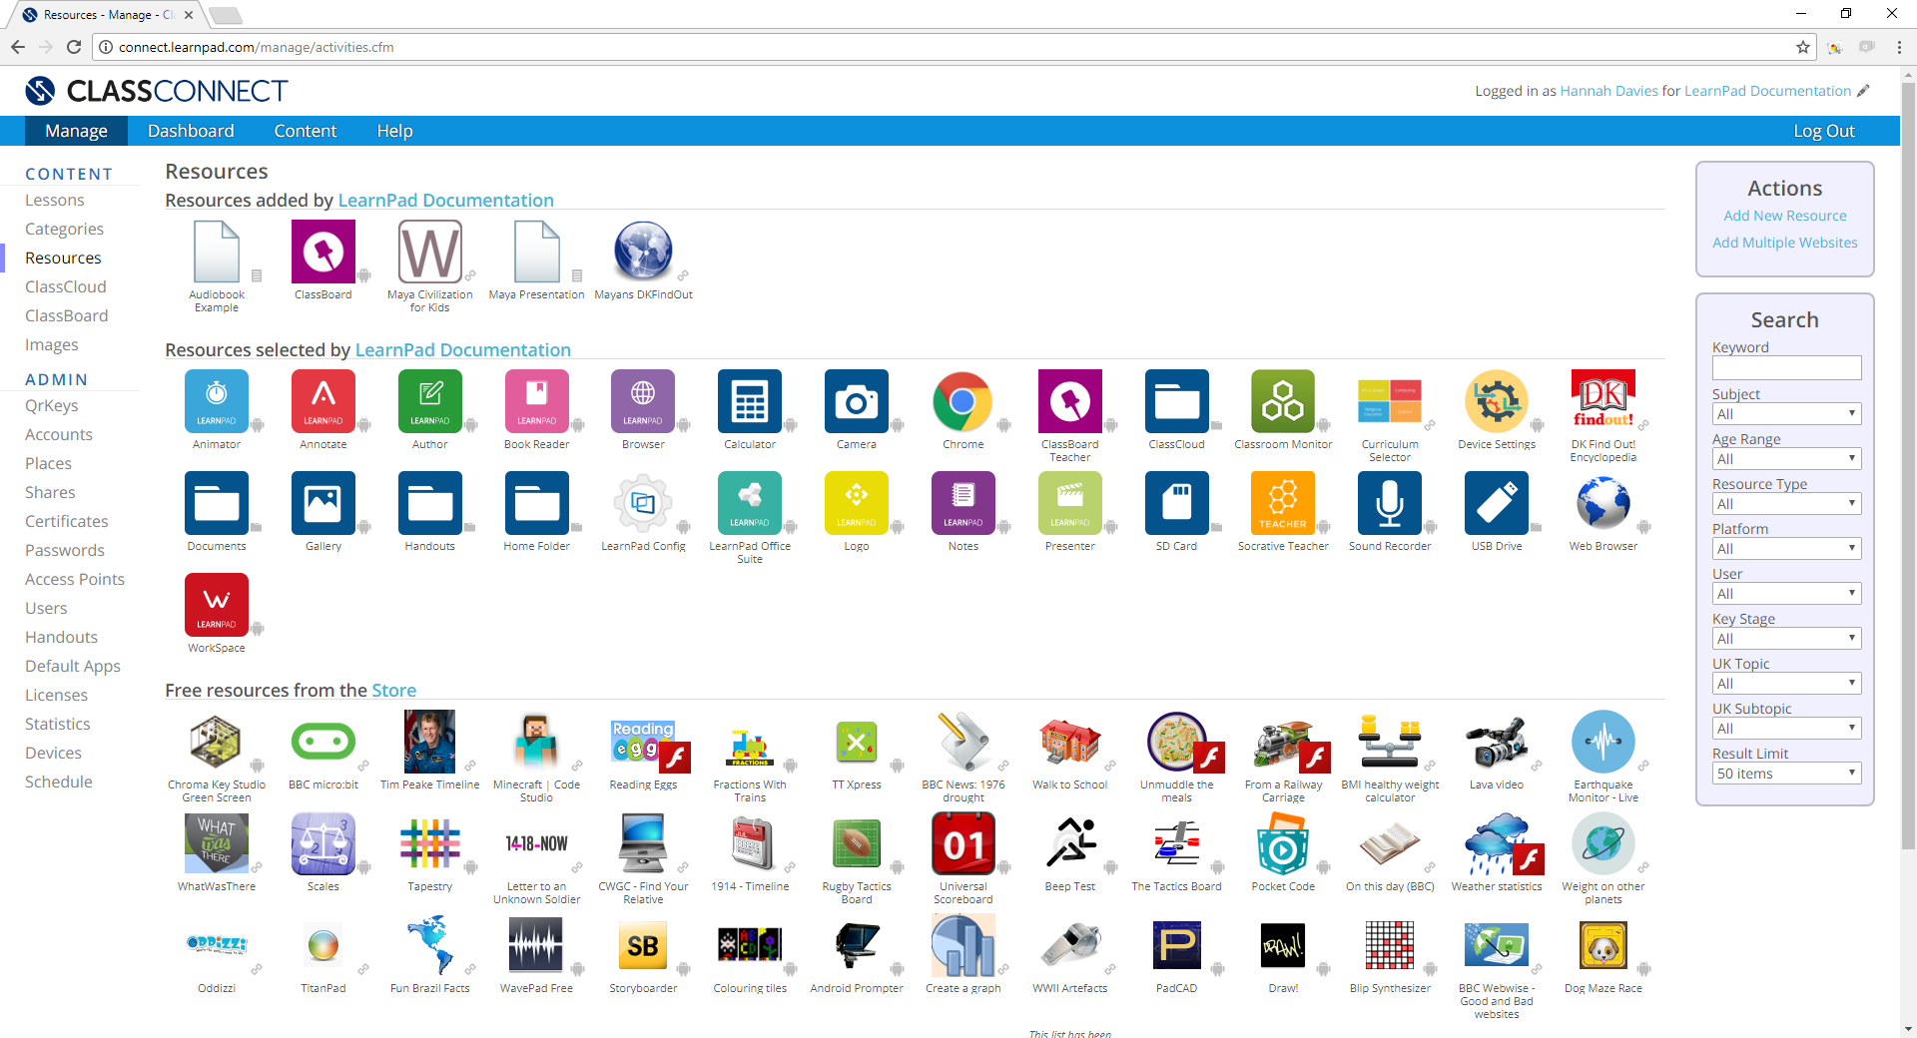Expand the UK Topic dropdown
1917x1038 pixels.
pyautogui.click(x=1786, y=684)
